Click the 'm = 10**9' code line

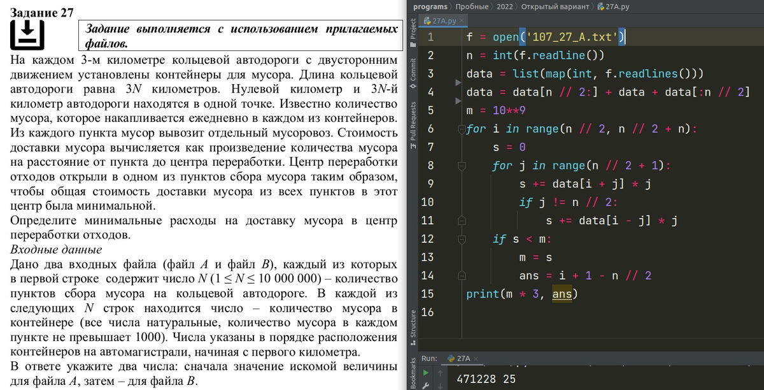(x=496, y=110)
